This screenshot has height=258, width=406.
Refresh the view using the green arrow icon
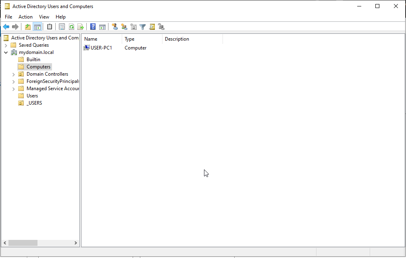pyautogui.click(x=71, y=27)
